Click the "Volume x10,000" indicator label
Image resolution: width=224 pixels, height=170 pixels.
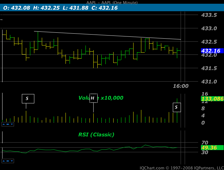pyautogui.click(x=101, y=98)
